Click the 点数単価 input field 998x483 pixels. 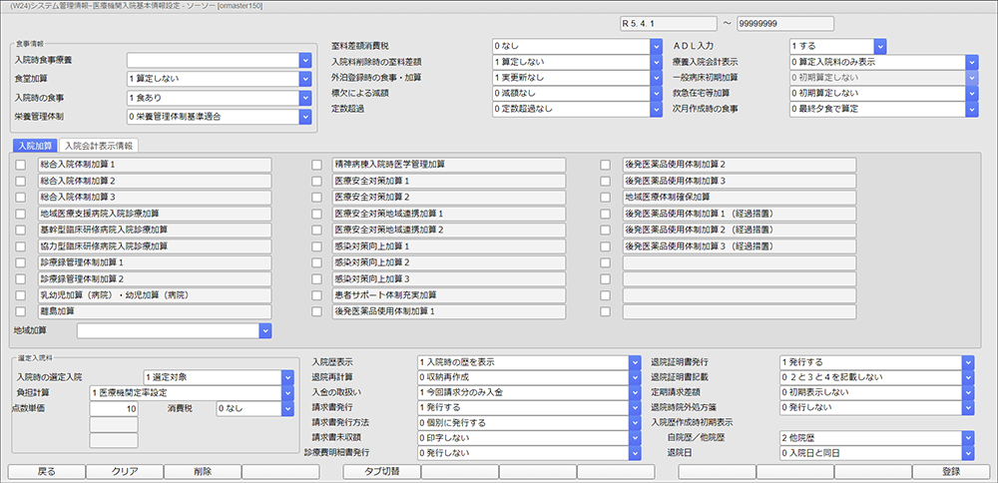[114, 409]
